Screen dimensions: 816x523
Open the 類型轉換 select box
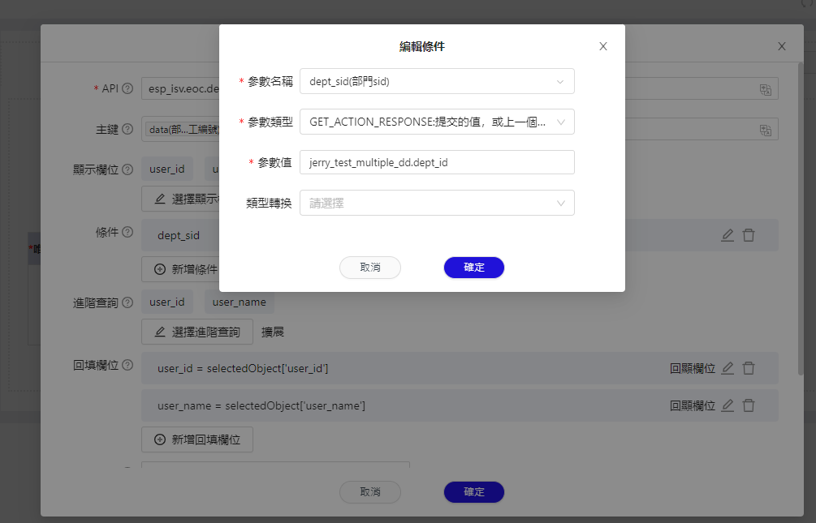tap(437, 204)
